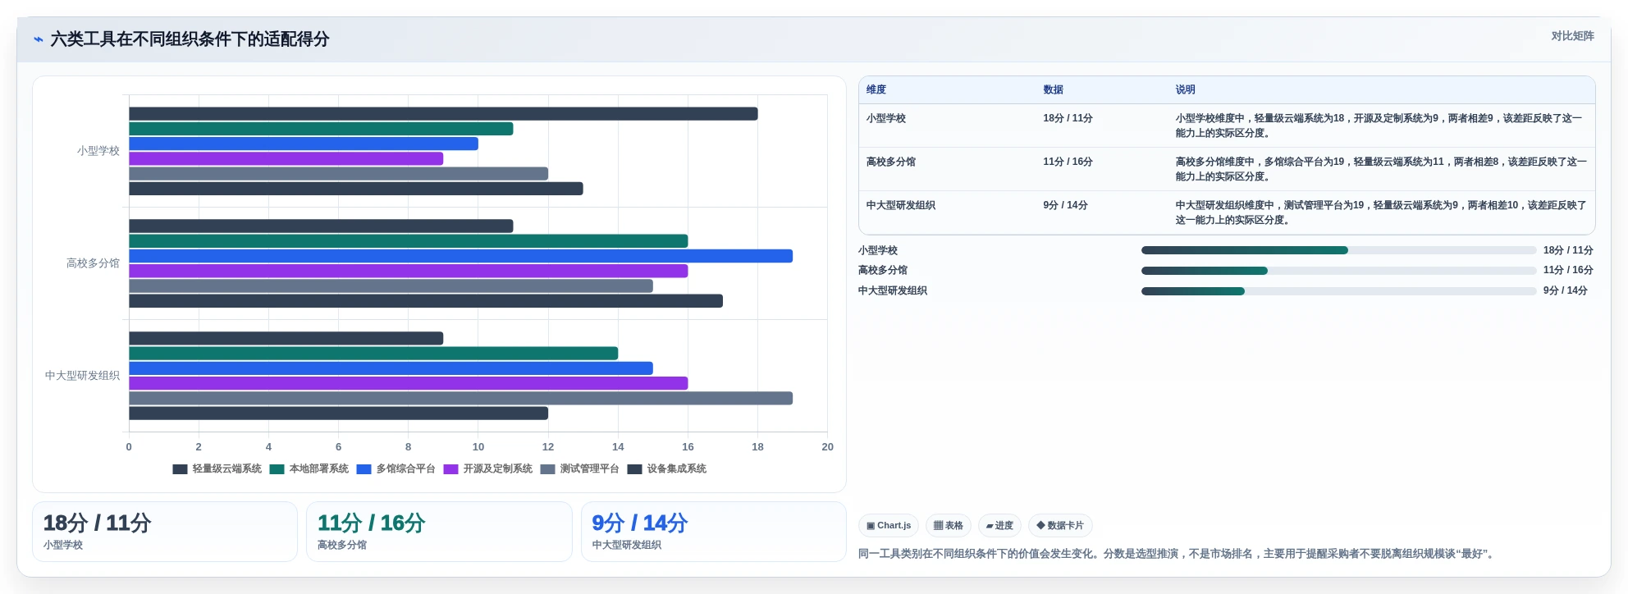The image size is (1628, 594).
Task: Click the 高校多分馆 y-axis label on chart
Action: [x=93, y=263]
